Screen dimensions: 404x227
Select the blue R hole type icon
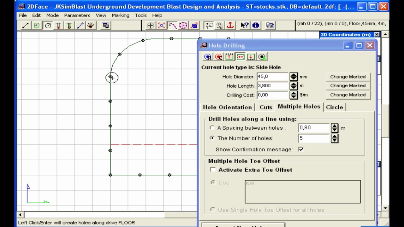[208, 57]
